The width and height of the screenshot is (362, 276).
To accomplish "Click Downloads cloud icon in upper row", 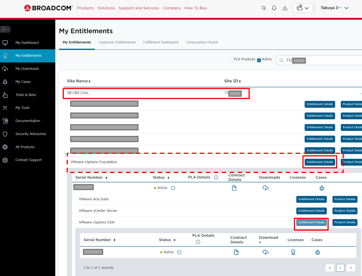I will click(266, 188).
